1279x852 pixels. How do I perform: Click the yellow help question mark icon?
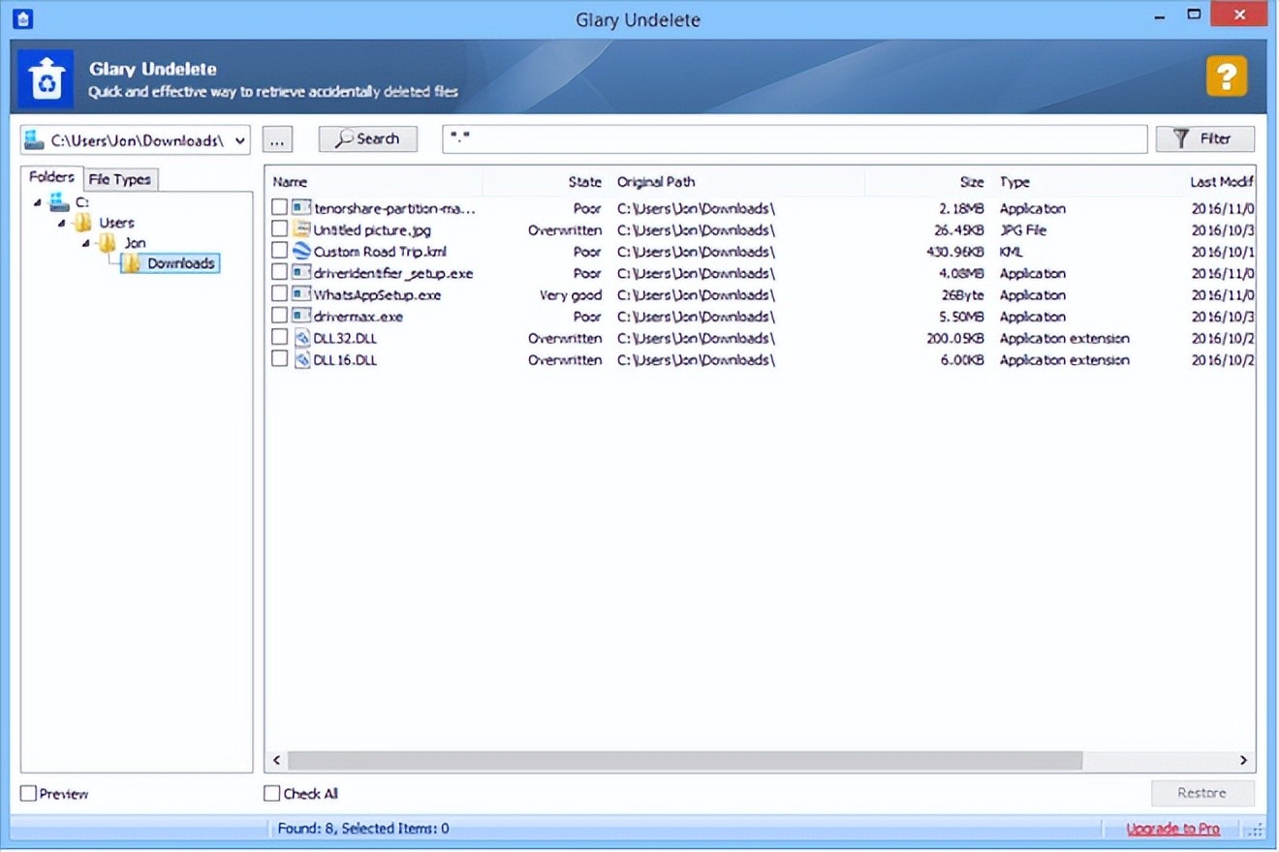(1226, 76)
